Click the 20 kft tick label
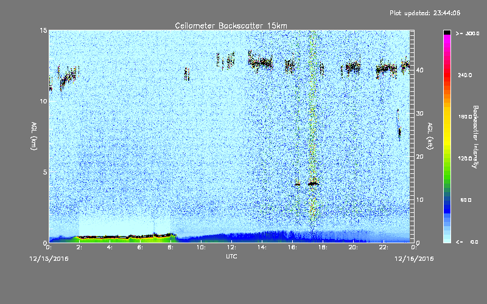Screen dimensions: 487x304 [x=419, y=157]
